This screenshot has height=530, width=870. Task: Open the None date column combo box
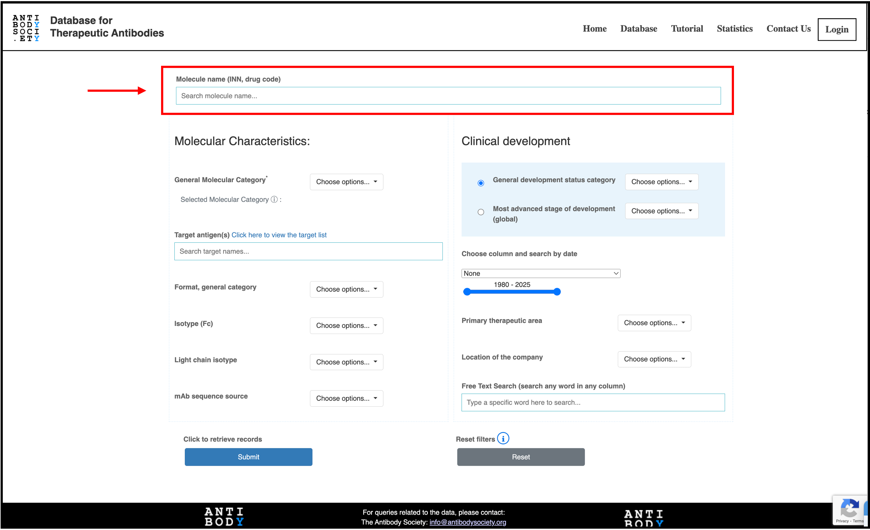pos(540,273)
